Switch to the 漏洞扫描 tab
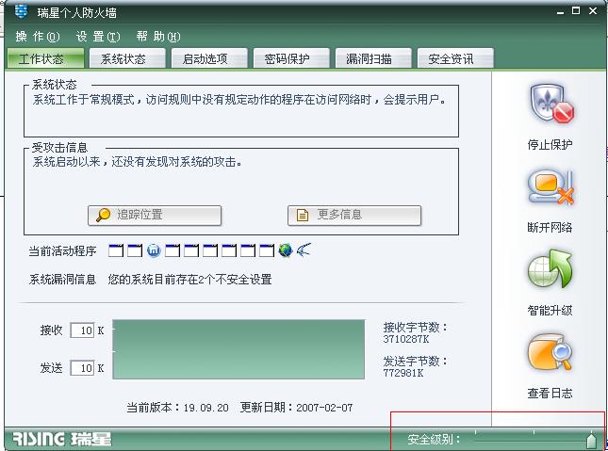Image resolution: width=608 pixels, height=451 pixels. (x=373, y=58)
